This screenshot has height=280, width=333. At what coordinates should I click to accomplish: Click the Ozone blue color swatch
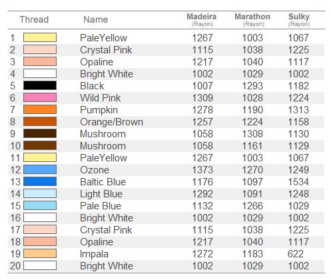(40, 169)
